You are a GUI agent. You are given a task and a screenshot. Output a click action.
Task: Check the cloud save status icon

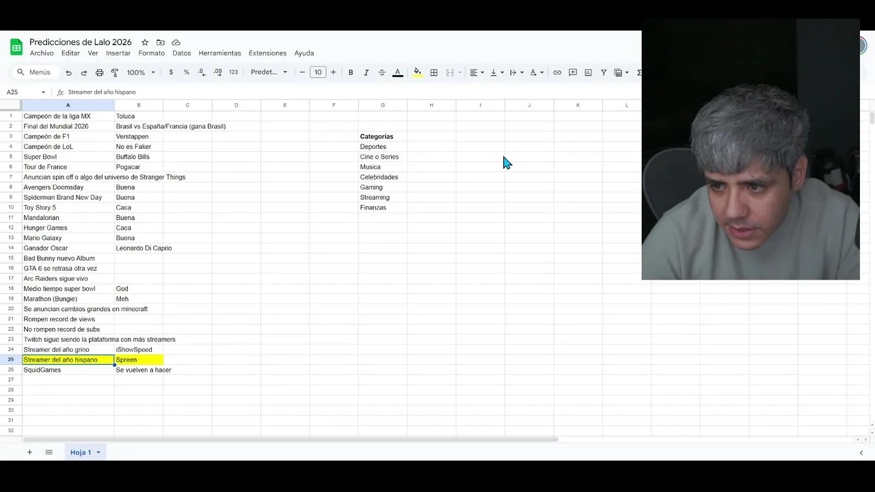(x=176, y=42)
